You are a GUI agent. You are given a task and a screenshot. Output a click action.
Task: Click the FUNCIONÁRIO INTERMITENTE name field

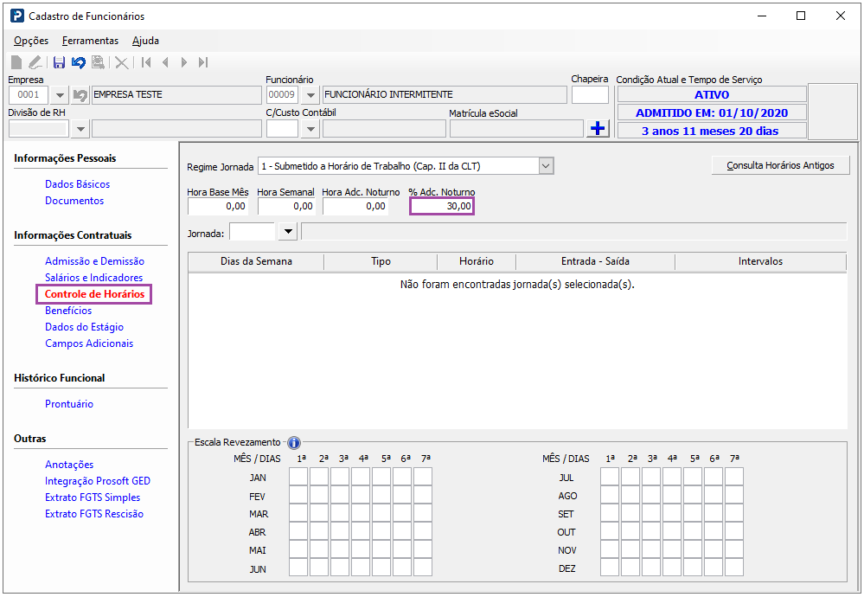click(445, 95)
